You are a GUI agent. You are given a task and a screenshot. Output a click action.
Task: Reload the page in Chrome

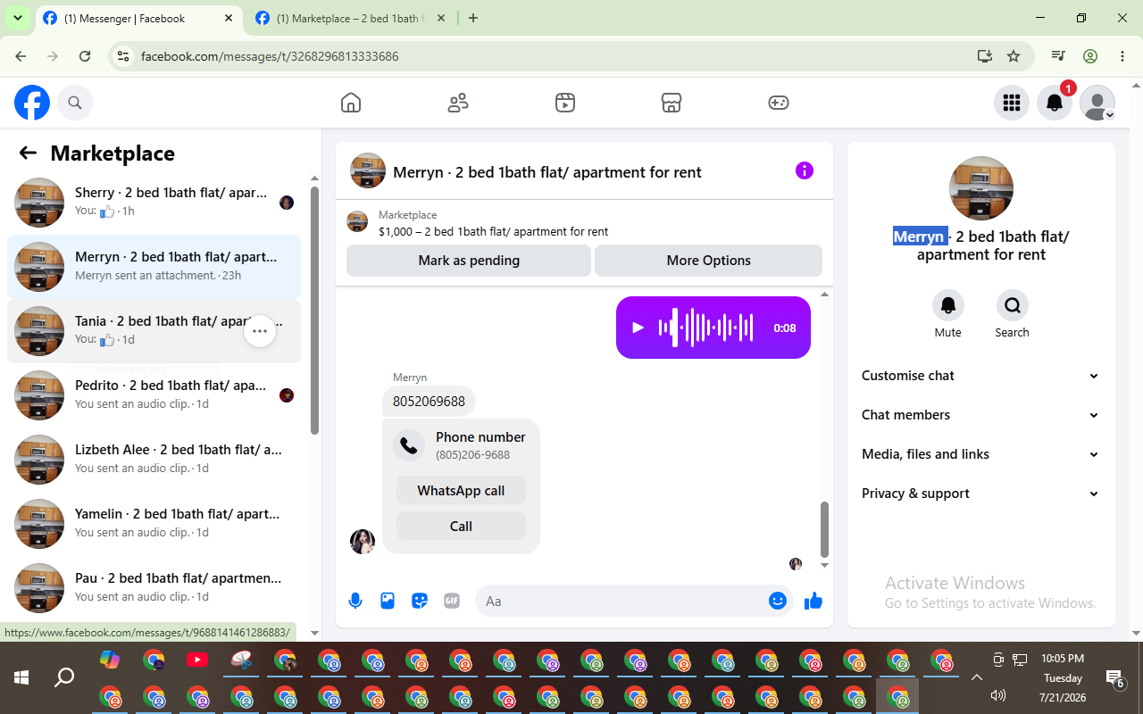85,56
